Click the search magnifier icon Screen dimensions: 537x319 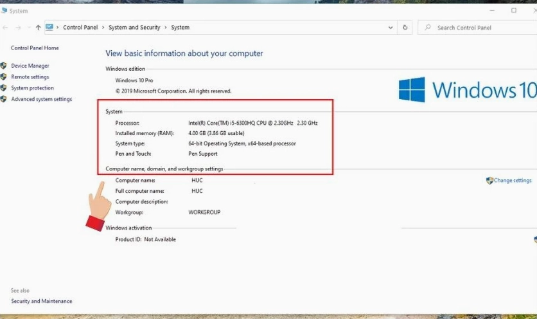(x=428, y=27)
